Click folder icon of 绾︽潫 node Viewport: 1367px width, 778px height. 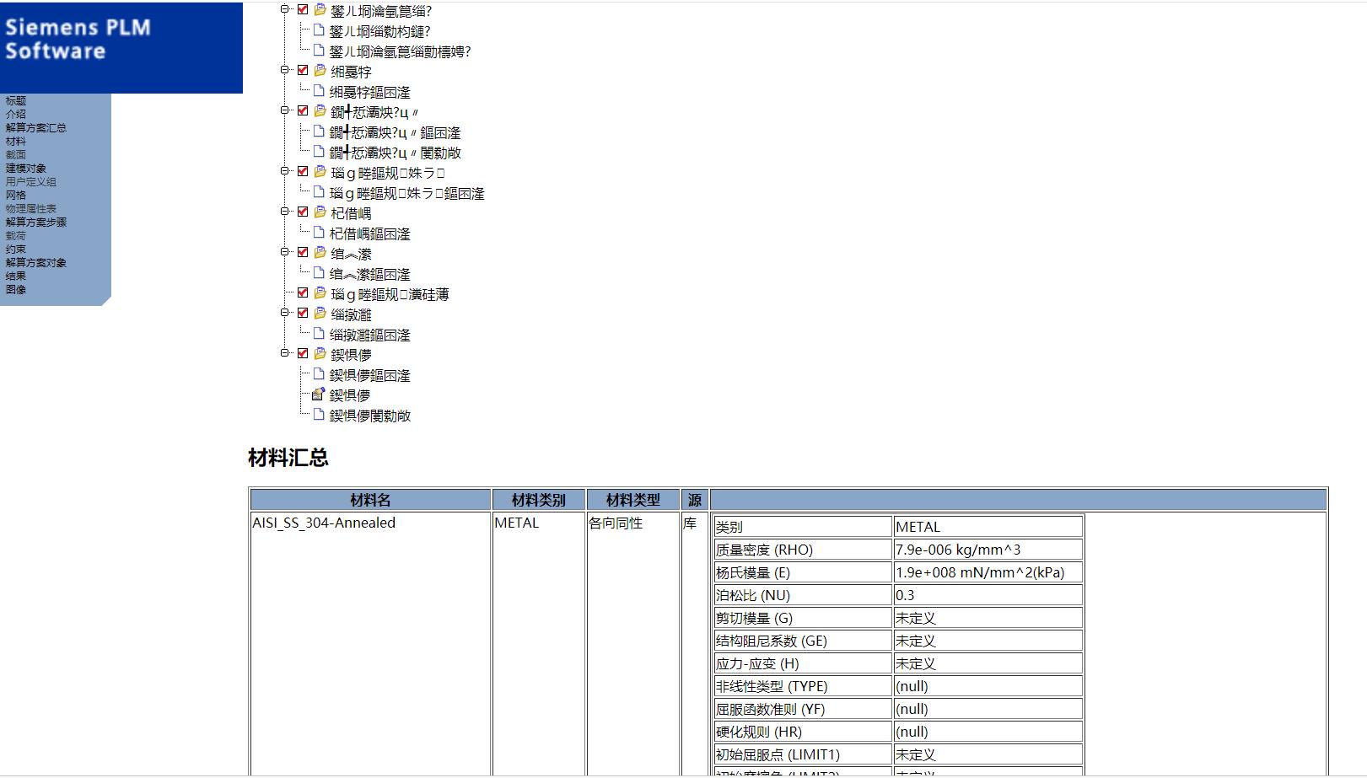point(320,253)
